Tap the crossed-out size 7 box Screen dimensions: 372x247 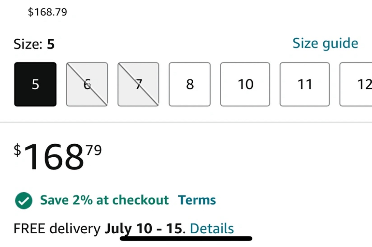pos(138,84)
